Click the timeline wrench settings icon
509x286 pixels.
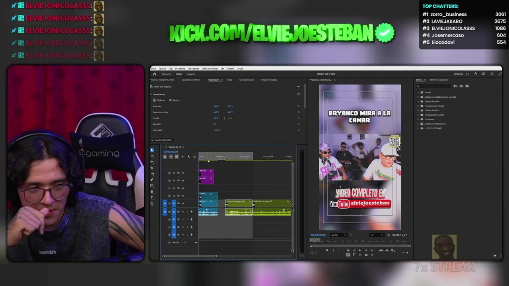189,157
